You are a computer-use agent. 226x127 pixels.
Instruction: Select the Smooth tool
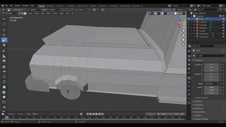pyautogui.click(x=4, y=97)
